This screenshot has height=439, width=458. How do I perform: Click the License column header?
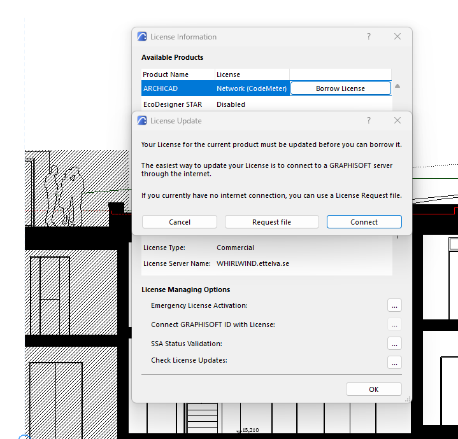(x=252, y=74)
